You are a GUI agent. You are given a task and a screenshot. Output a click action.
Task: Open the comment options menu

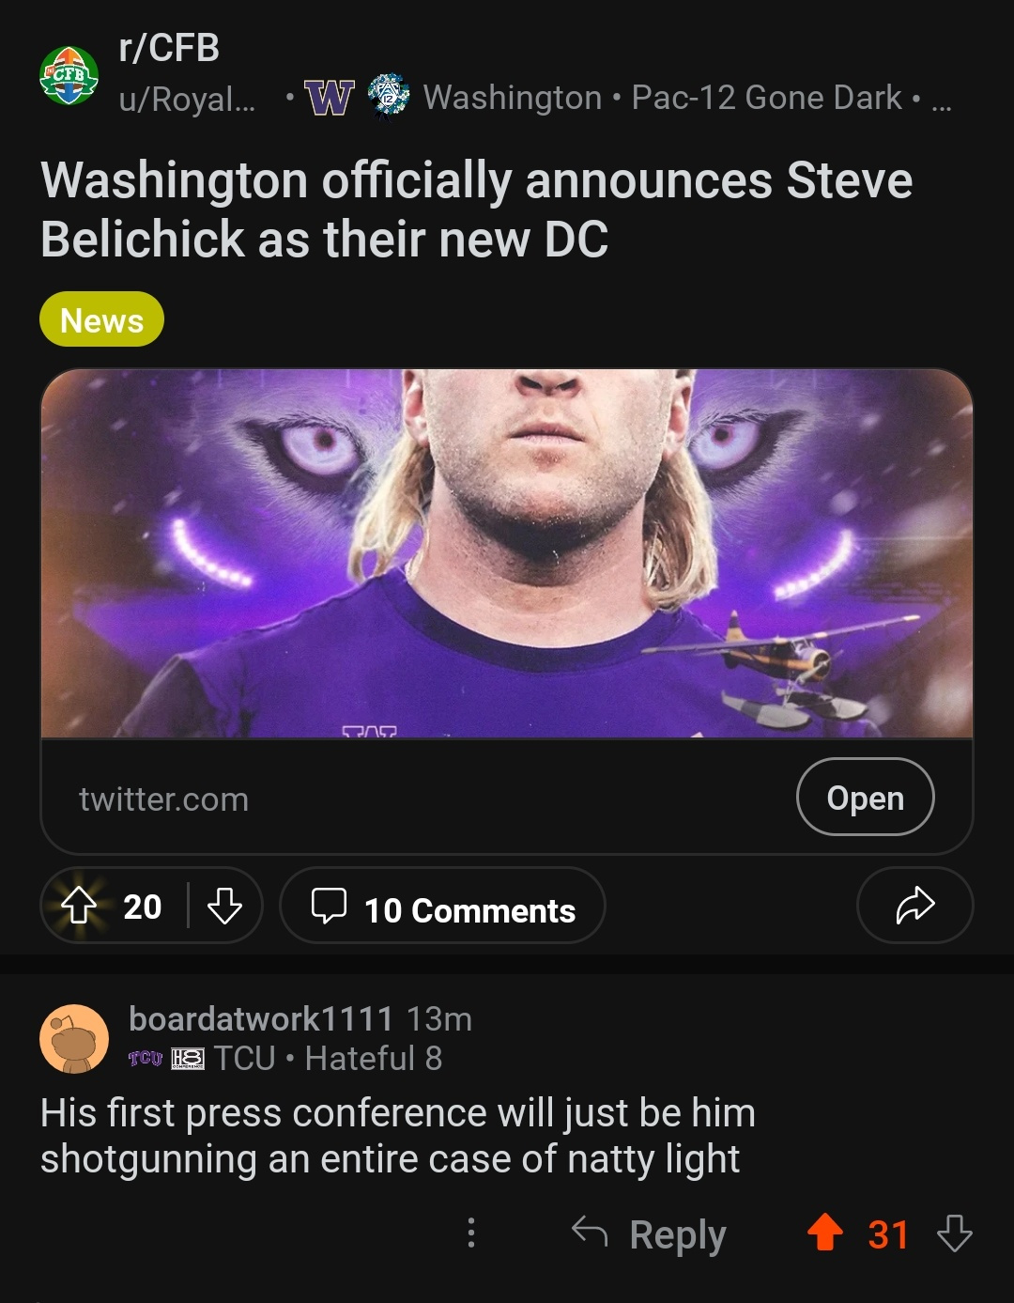(x=471, y=1233)
